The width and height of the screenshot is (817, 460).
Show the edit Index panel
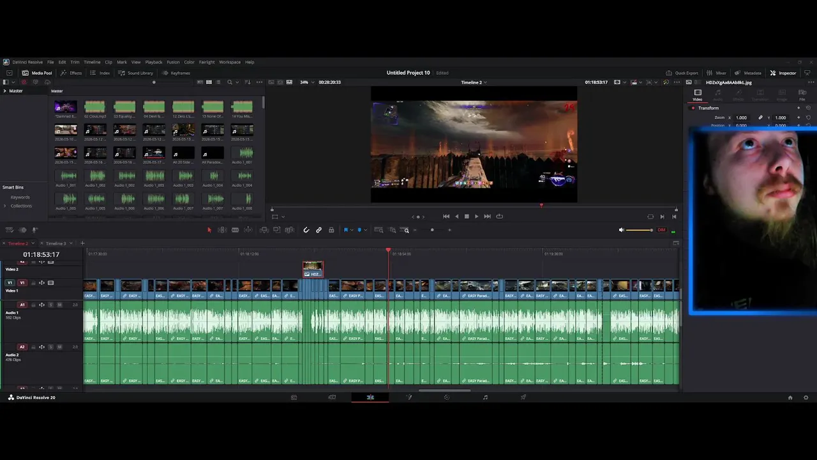point(100,73)
